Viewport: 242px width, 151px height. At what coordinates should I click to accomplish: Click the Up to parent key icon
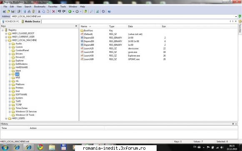(85, 11)
